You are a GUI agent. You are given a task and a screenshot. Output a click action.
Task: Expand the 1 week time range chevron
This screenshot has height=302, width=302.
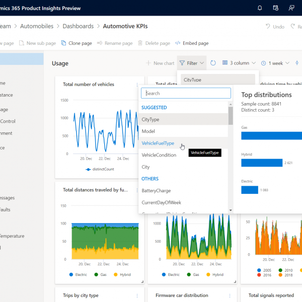[287, 63]
